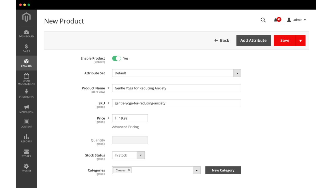Open the Marketing section
332x188 pixels.
[x=26, y=109]
